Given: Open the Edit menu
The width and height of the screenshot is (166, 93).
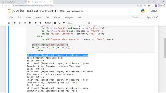Looking at the screenshot, I should click(19, 17).
